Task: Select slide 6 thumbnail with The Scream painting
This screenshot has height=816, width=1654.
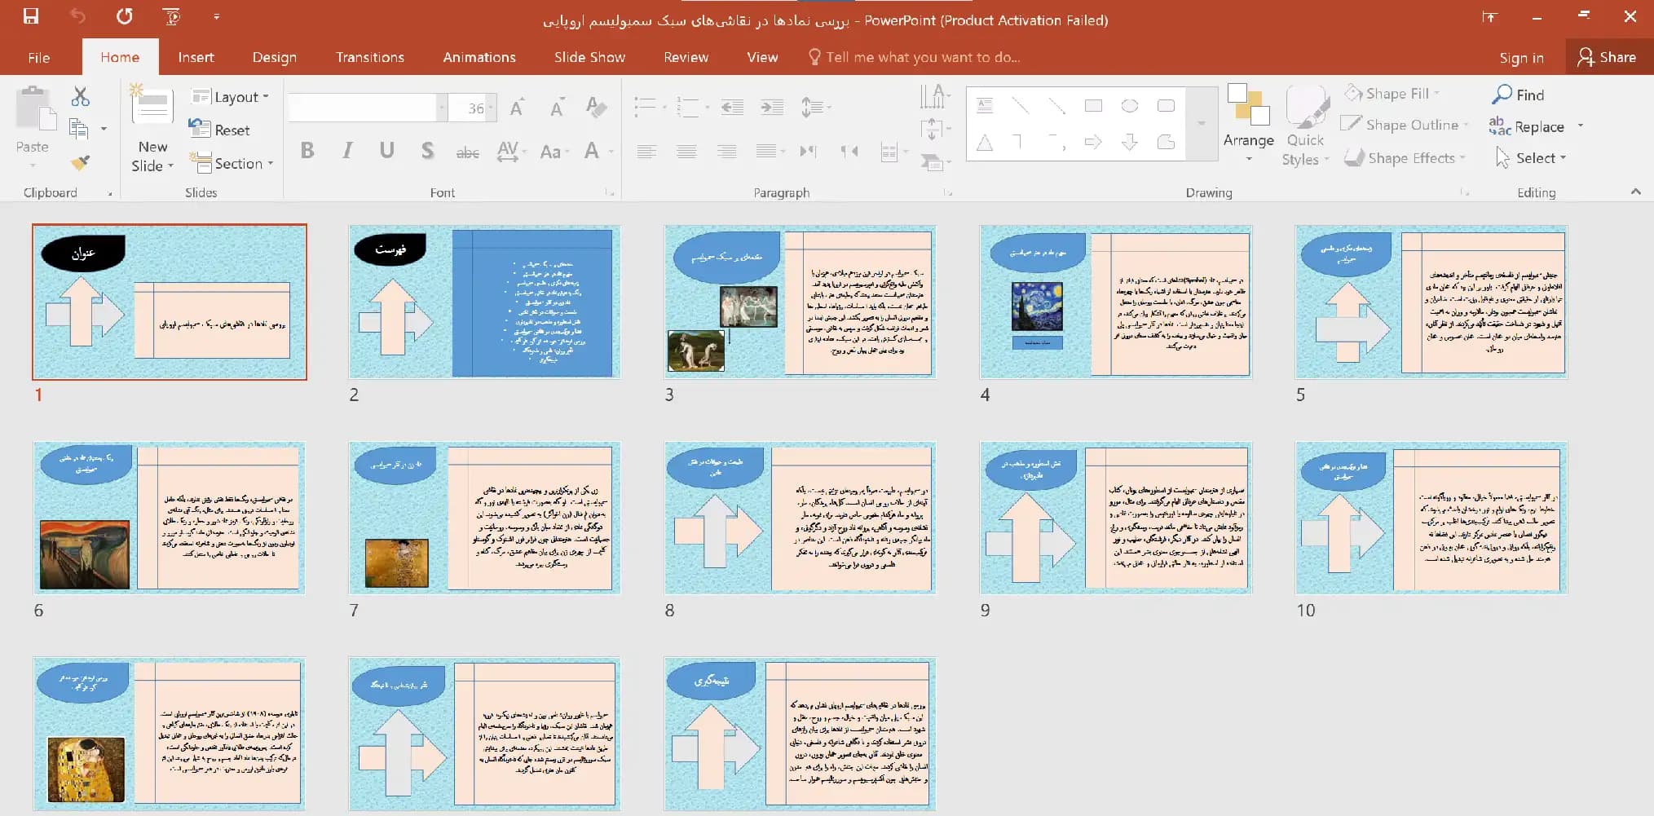Action: (x=169, y=518)
